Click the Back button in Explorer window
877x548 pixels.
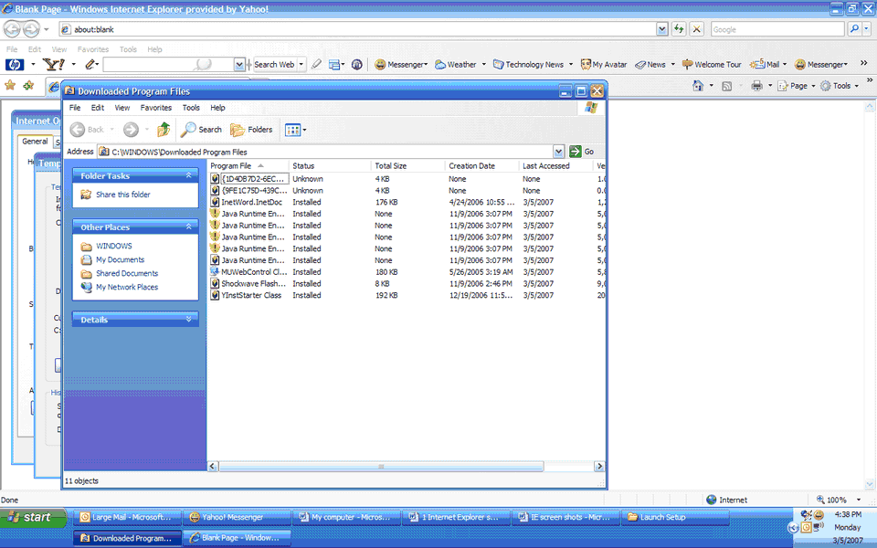88,130
